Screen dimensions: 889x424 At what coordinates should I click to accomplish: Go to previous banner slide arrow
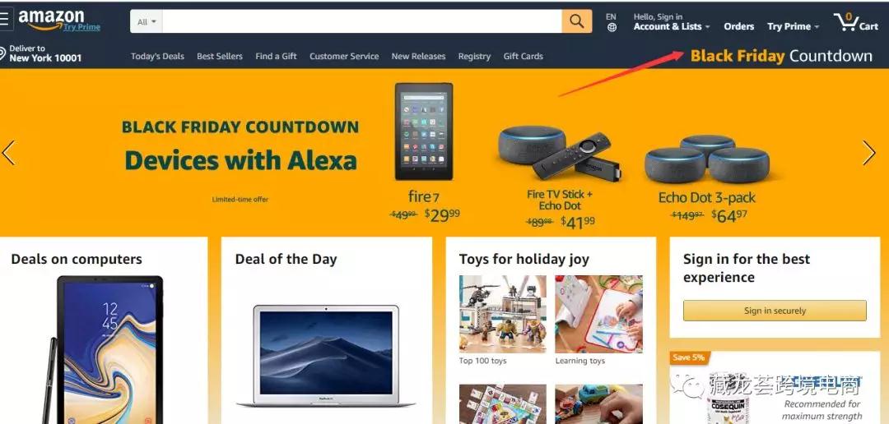(x=8, y=153)
